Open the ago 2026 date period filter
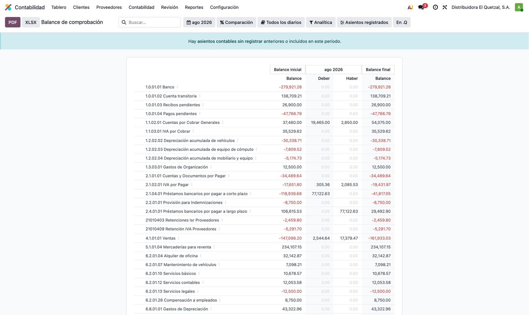Viewport: 529px width, 315px height. tap(199, 22)
